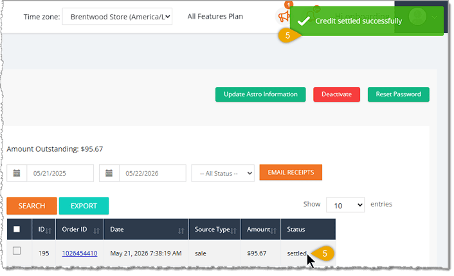The image size is (454, 276).
Task: Open order link 1026454410
Action: (80, 253)
